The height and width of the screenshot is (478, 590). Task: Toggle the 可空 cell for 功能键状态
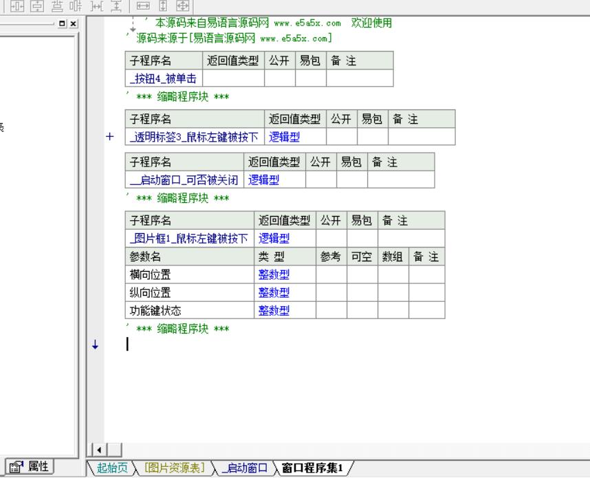362,310
